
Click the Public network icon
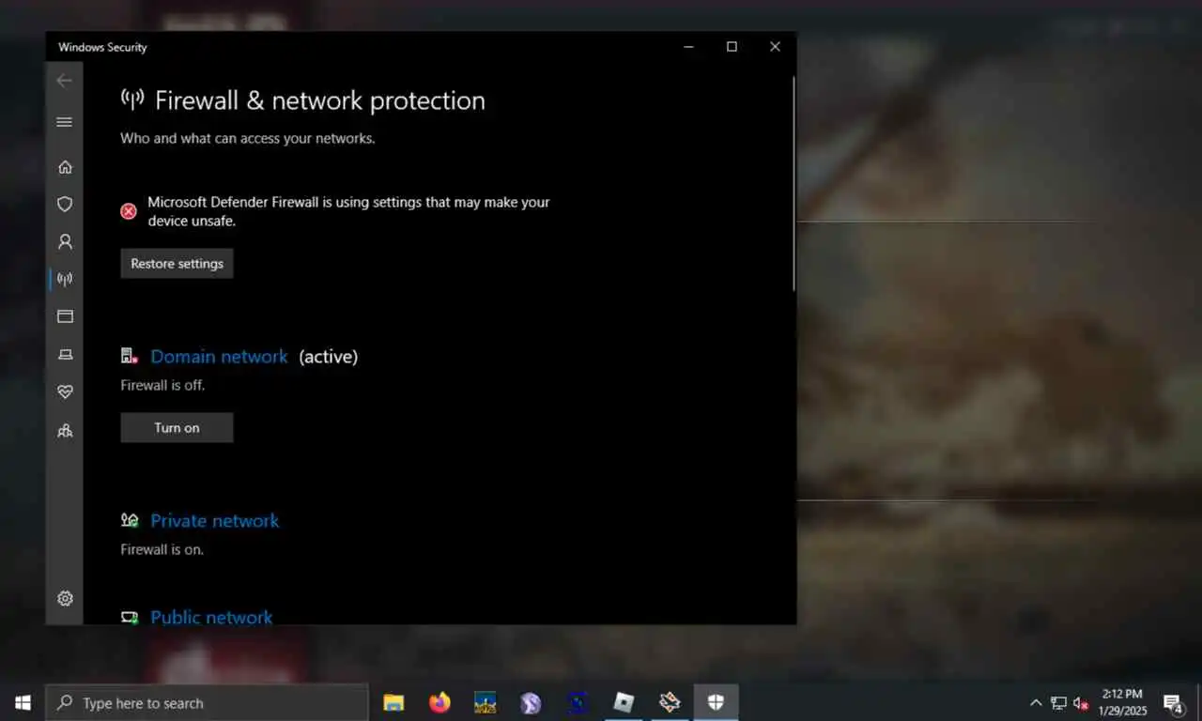[130, 617]
